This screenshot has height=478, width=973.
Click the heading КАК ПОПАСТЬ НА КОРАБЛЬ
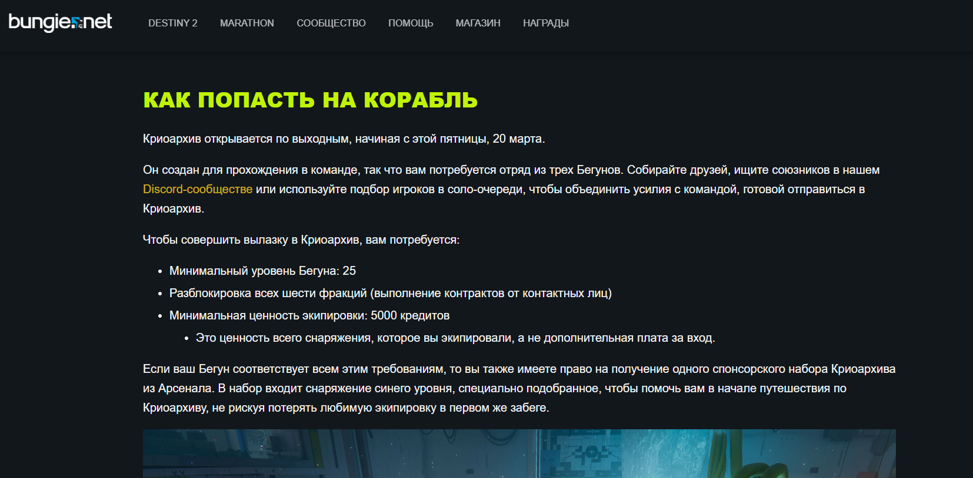pos(311,100)
